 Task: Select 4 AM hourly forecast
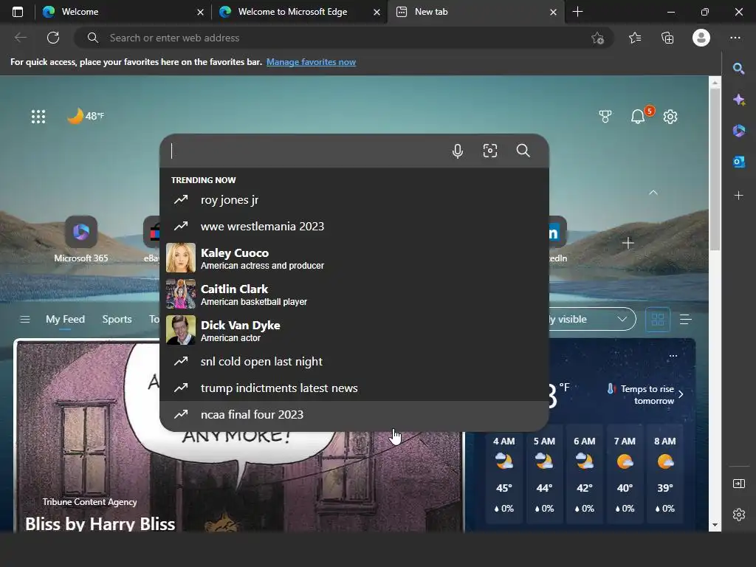504,475
